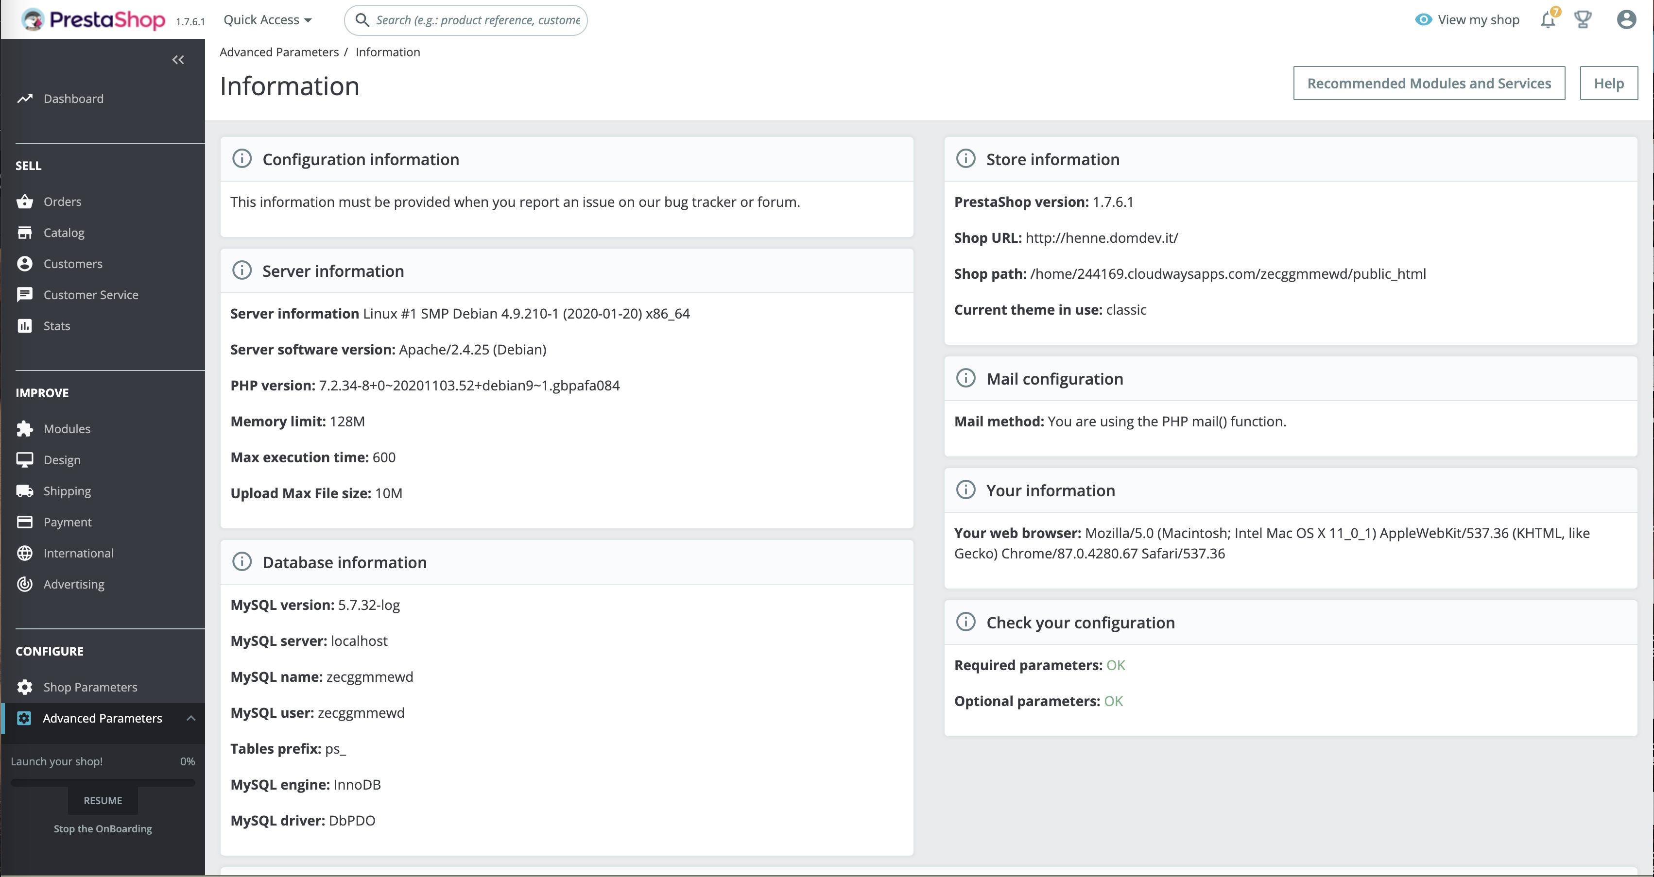Viewport: 1654px width, 877px height.
Task: Click the 1.7.6.1 version number beside the logo
Action: [190, 22]
